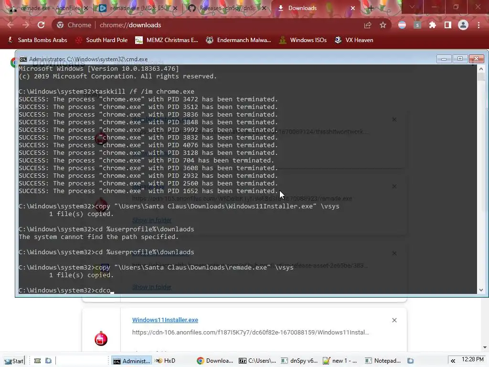Close the Downloads tab
489x367 pixels.
tap(353, 8)
